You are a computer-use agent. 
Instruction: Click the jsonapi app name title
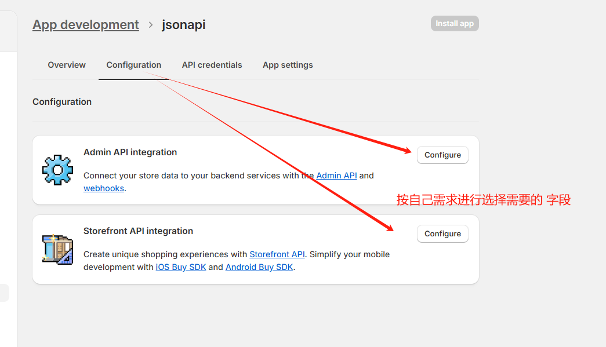point(183,25)
